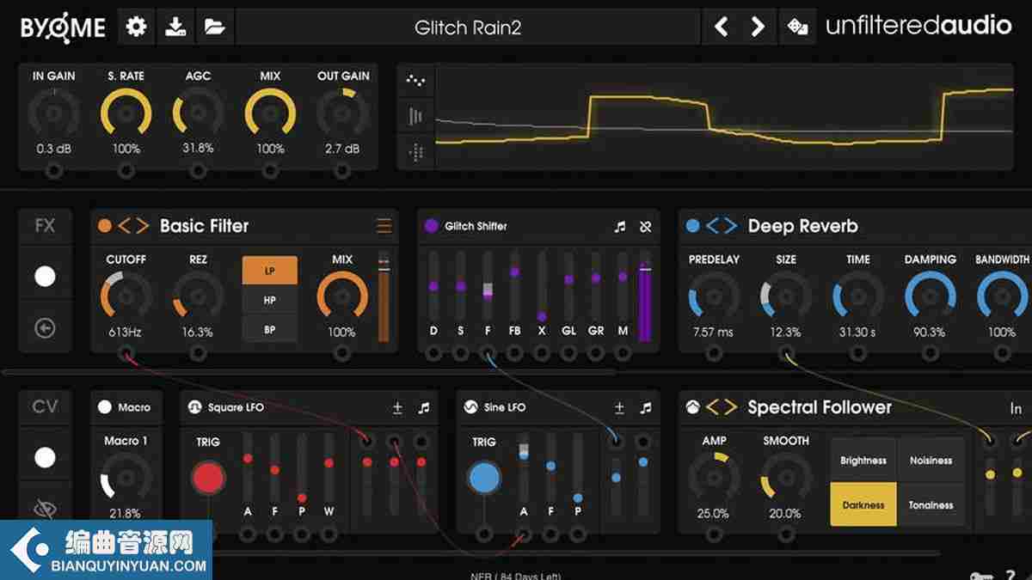Select Brightness follower mode

point(863,460)
